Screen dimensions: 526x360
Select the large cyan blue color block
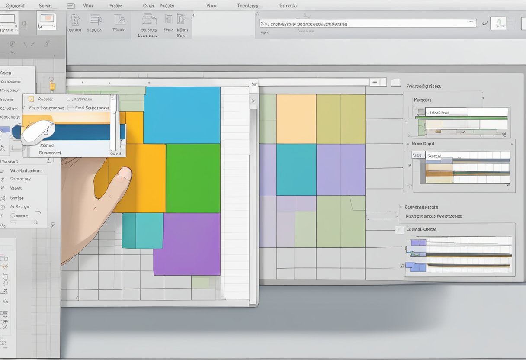[182, 115]
